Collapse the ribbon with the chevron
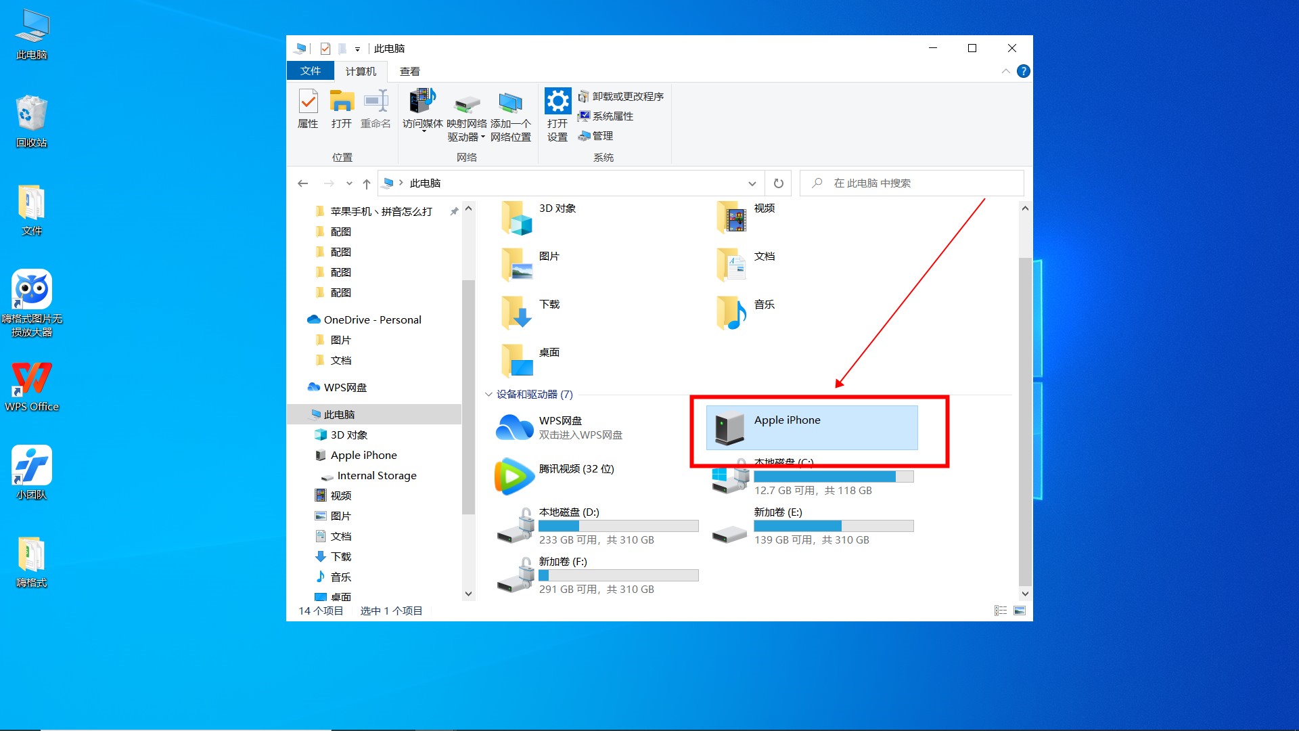 coord(1005,71)
